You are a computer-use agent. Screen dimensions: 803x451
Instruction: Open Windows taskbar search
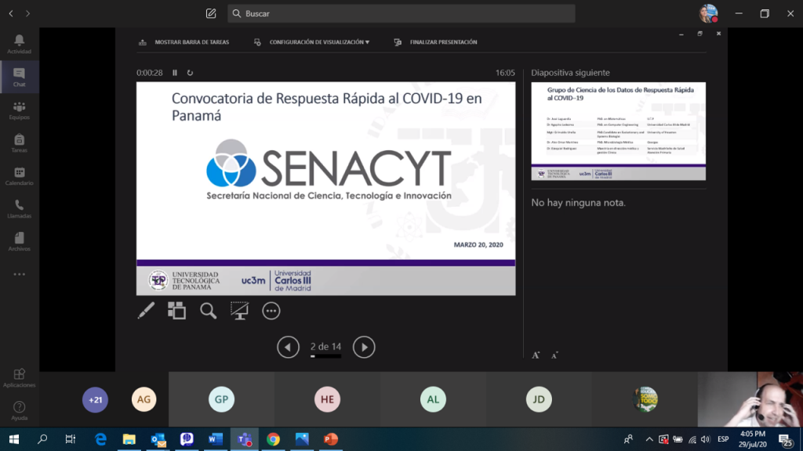(x=42, y=439)
